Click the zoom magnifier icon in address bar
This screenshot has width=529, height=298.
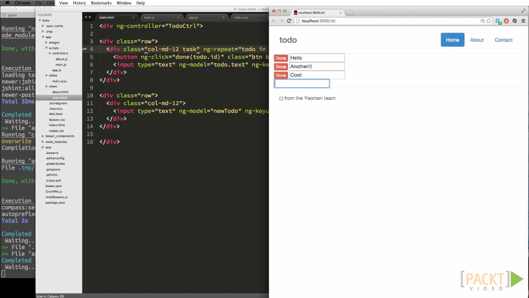pos(483,21)
